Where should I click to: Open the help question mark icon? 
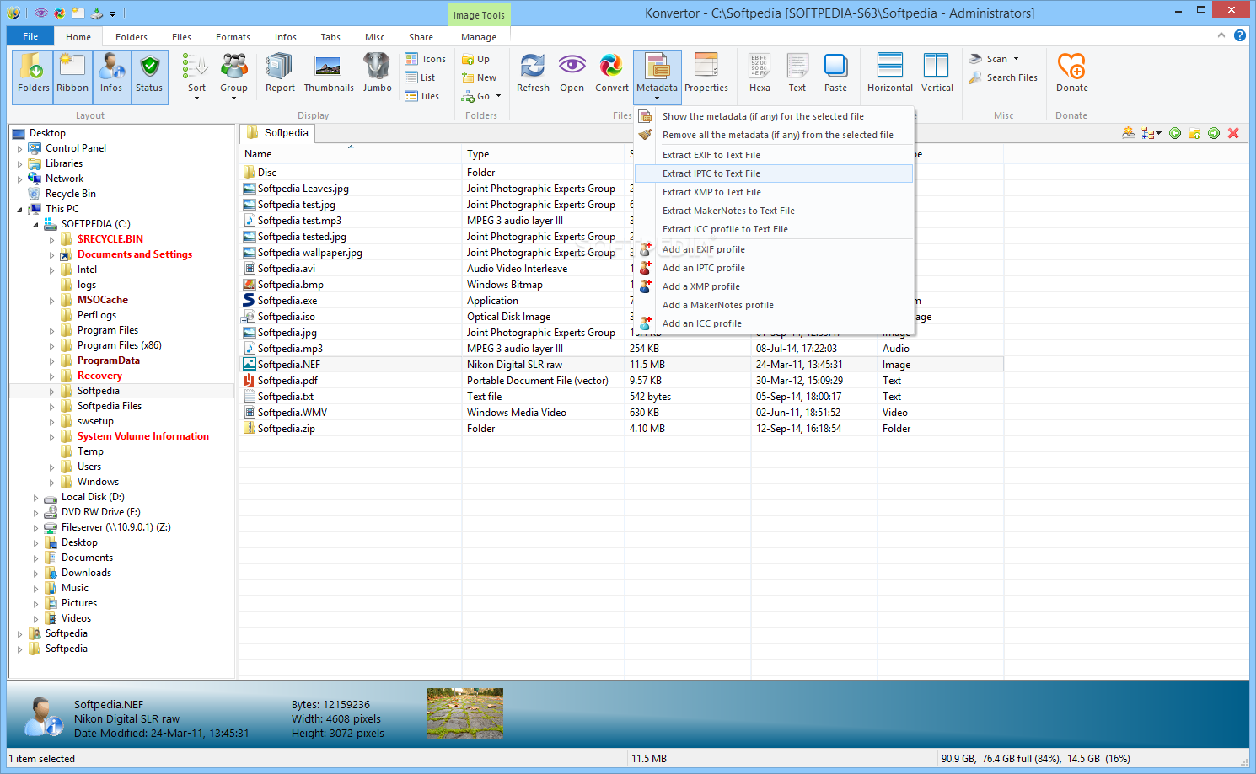(1240, 35)
